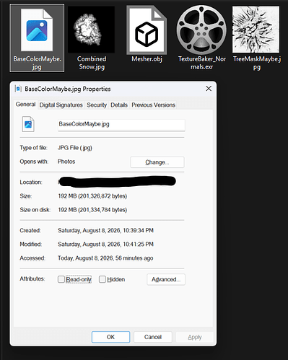Click the Accessed value '56 minutes ago'
Viewport: 288px width, 360px height.
pyautogui.click(x=134, y=258)
